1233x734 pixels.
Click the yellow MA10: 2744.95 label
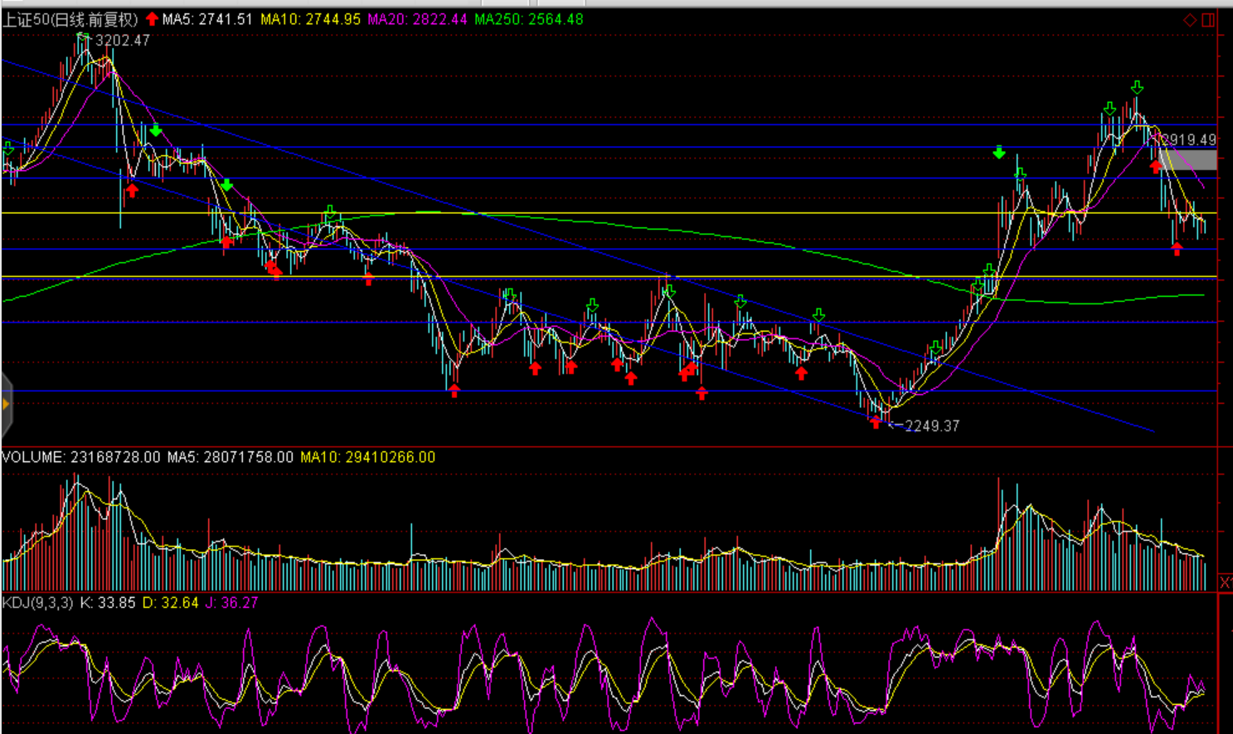[310, 19]
